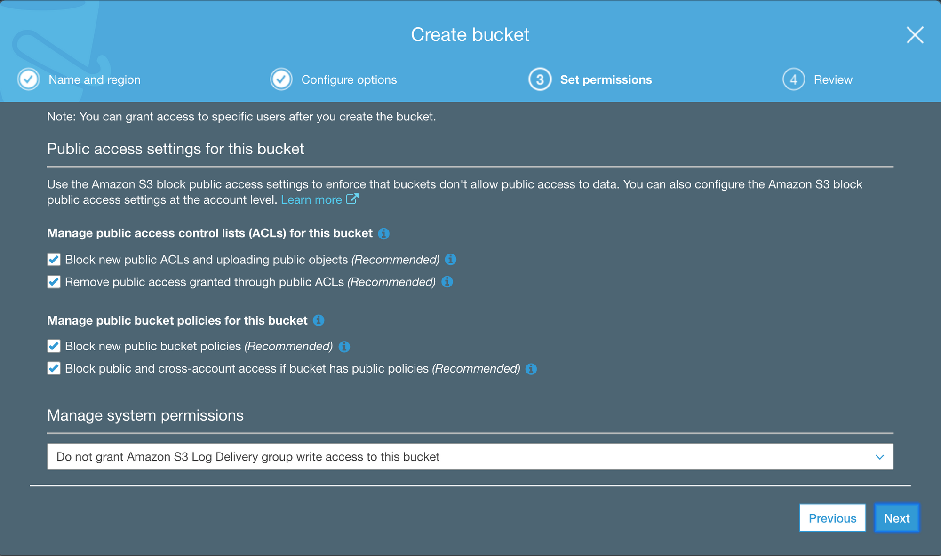
Task: Show info for Block public and cross-account access
Action: (x=531, y=369)
